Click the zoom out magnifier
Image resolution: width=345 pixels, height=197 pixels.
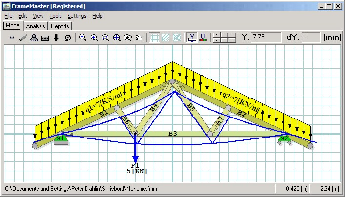click(83, 38)
